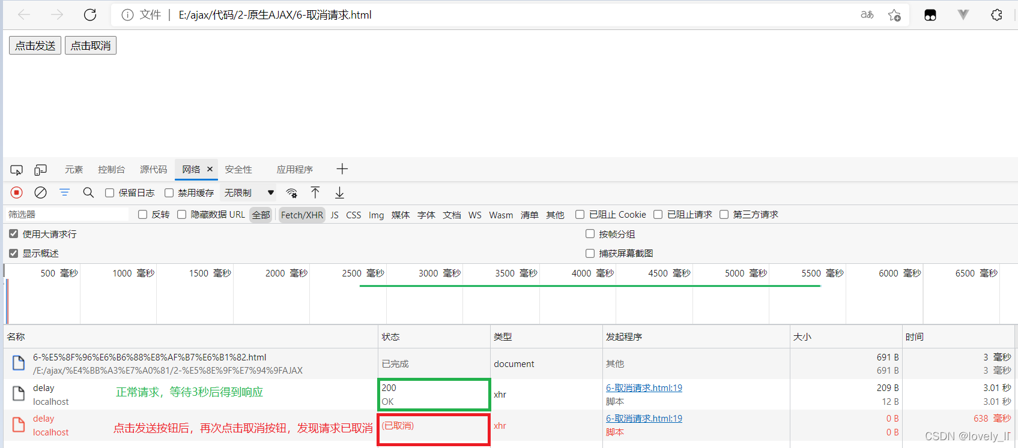The height and width of the screenshot is (448, 1018).
Task: Open the extensions puzzle icon
Action: point(996,15)
